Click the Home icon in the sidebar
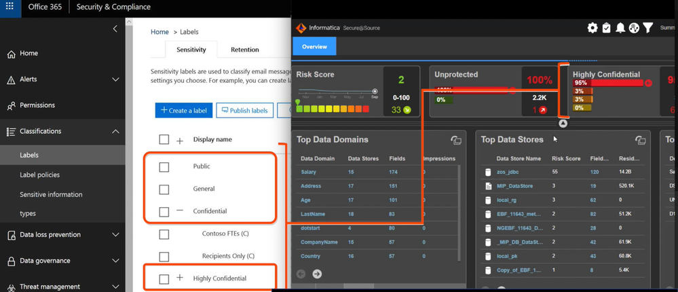Image resolution: width=678 pixels, height=292 pixels. coord(12,54)
